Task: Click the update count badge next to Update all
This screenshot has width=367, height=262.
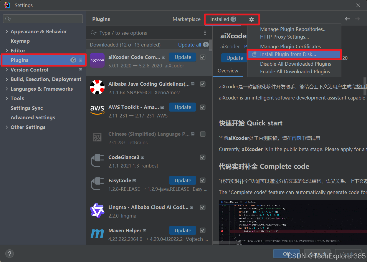Action: click(206, 45)
